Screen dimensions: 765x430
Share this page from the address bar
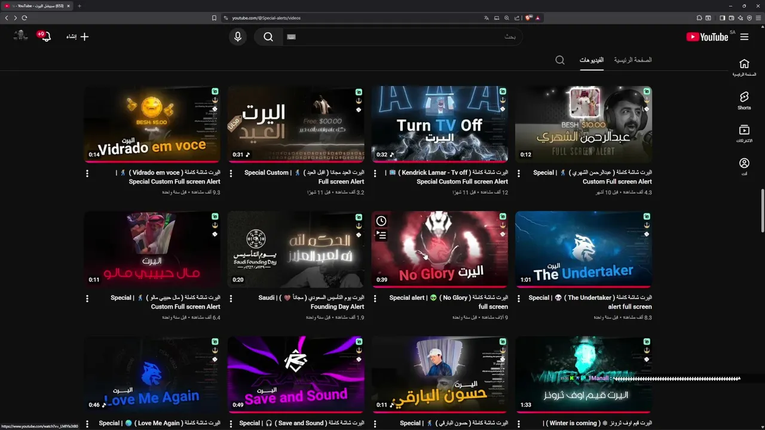pyautogui.click(x=517, y=18)
